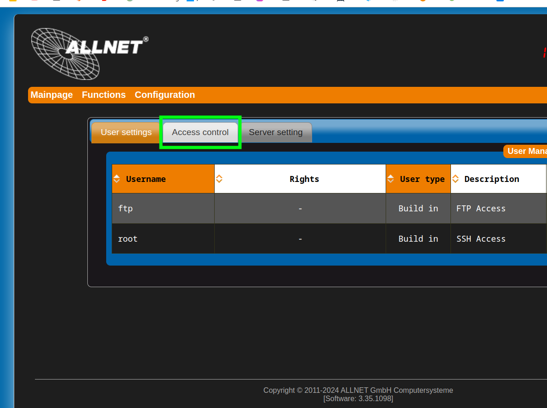
Task: Click the Software version 3.35.1098 text
Action: (358, 399)
